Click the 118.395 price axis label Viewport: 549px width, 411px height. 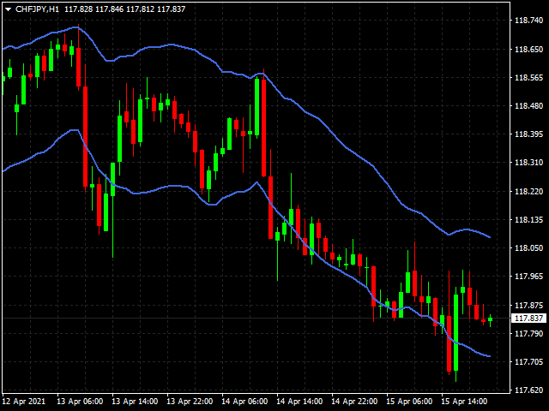coord(528,134)
